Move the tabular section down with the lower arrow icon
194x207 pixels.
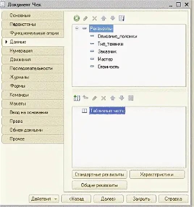(x=122, y=98)
